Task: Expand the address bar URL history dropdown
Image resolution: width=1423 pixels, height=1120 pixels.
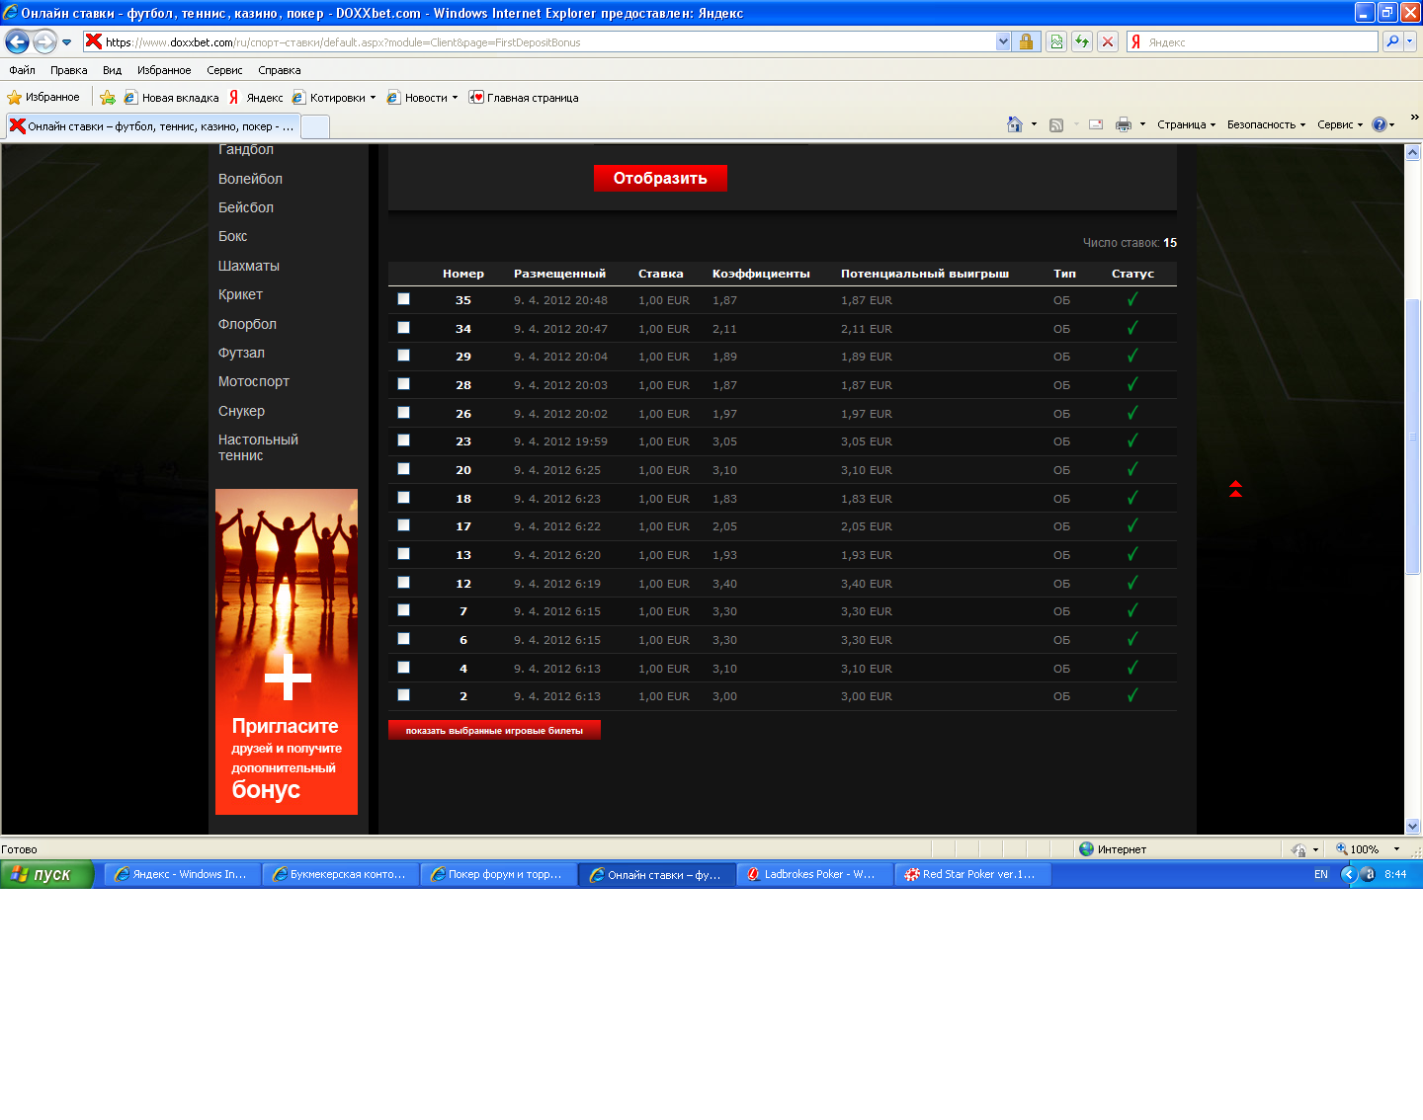Action: coord(1003,41)
